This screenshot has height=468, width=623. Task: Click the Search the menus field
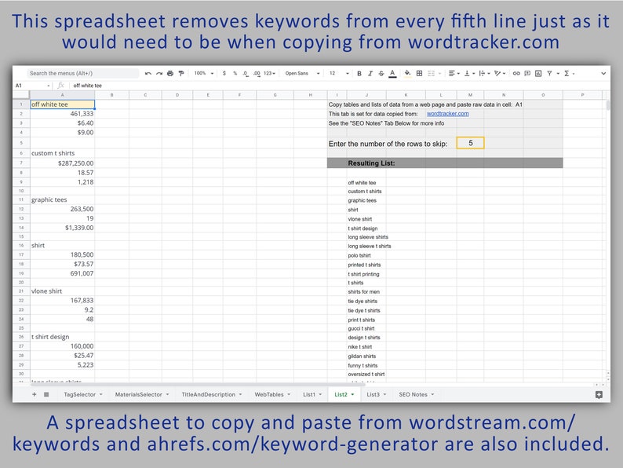point(82,73)
